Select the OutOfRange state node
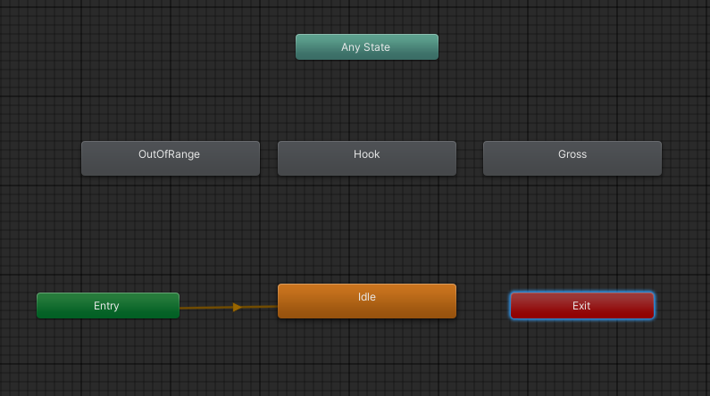Image resolution: width=710 pixels, height=396 pixels. pyautogui.click(x=171, y=158)
